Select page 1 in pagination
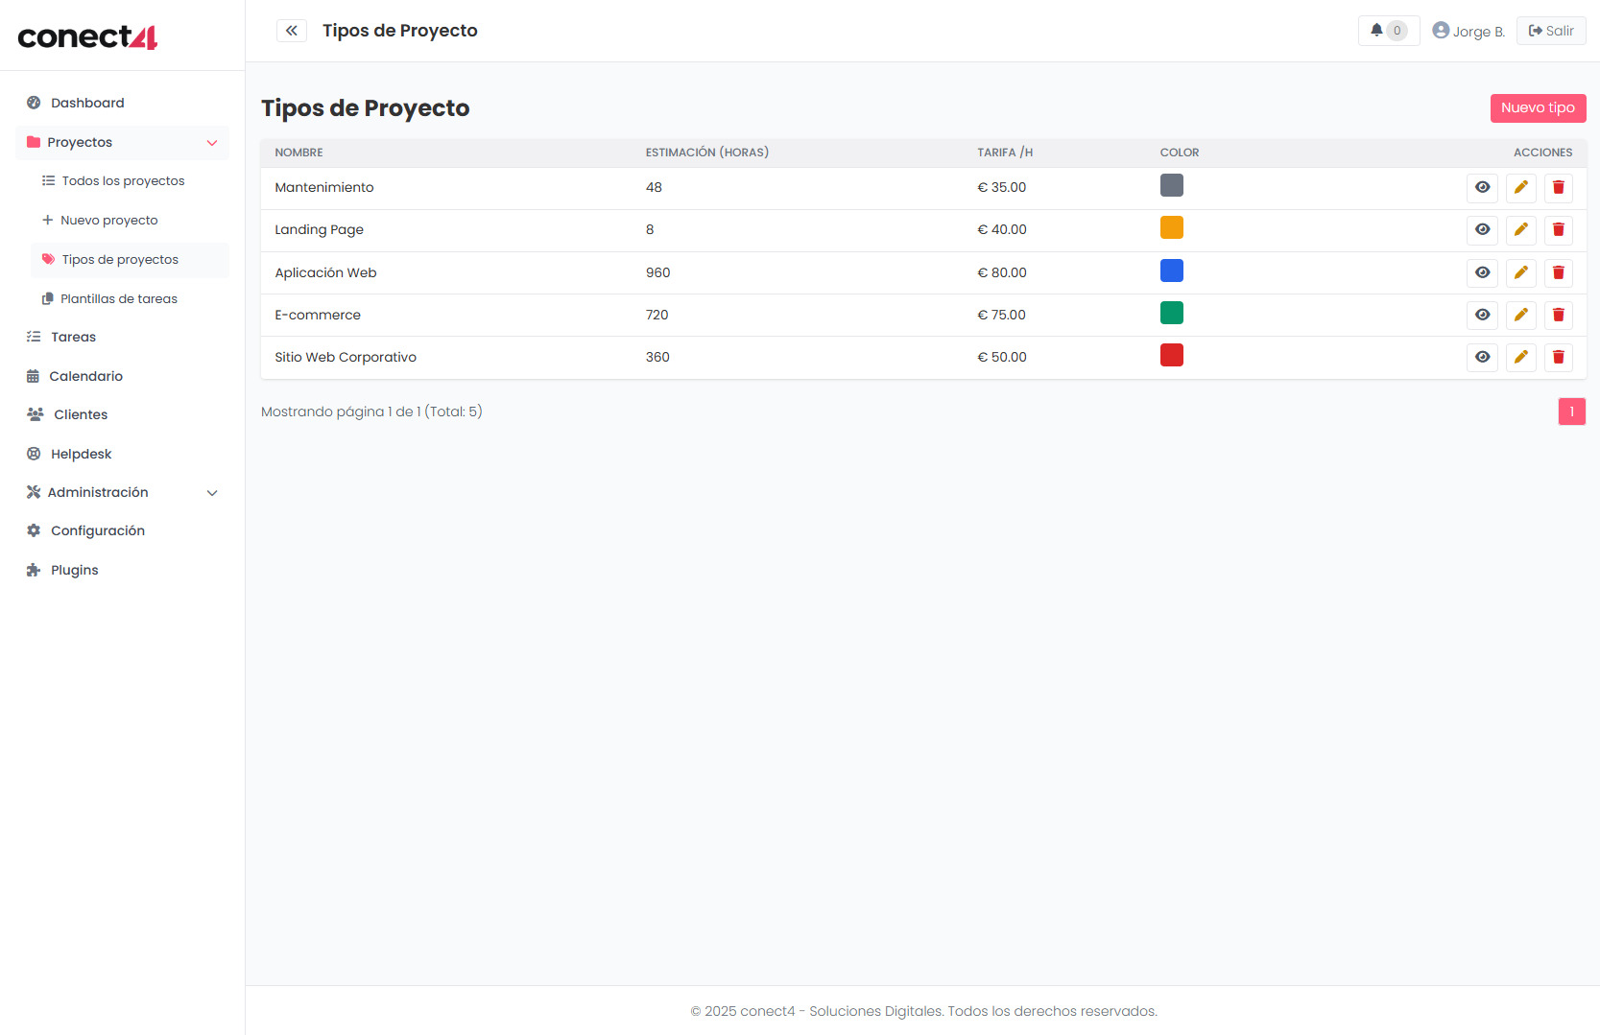Image resolution: width=1600 pixels, height=1035 pixels. 1571,412
